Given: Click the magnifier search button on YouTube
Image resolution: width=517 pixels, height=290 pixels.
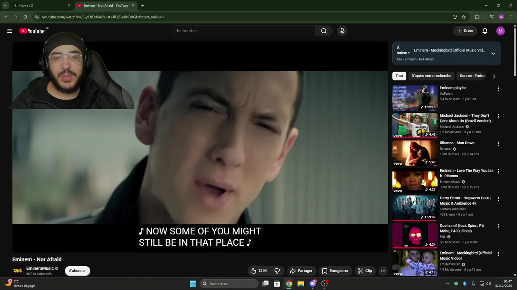Looking at the screenshot, I should (324, 31).
